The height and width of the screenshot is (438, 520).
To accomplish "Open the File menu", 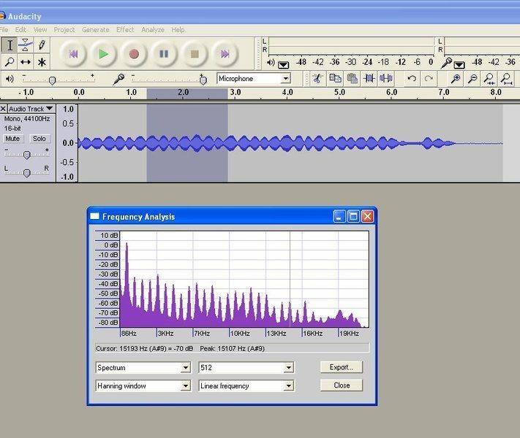I will [x=4, y=30].
